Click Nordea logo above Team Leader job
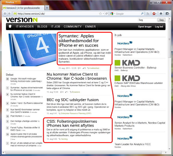The image size is (173, 156). pos(125,138)
